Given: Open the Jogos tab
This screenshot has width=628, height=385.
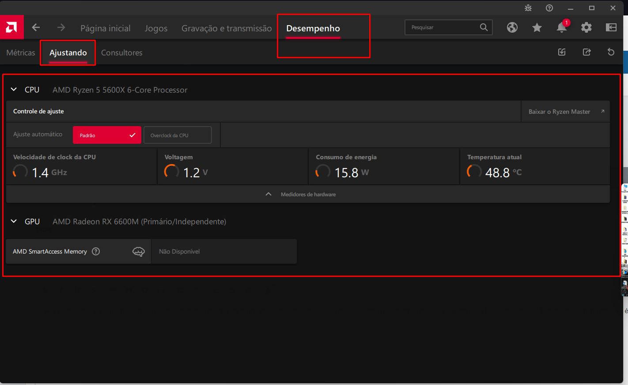Looking at the screenshot, I should click(156, 28).
